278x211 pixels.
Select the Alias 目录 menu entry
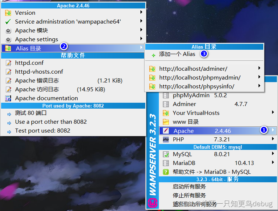point(73,48)
